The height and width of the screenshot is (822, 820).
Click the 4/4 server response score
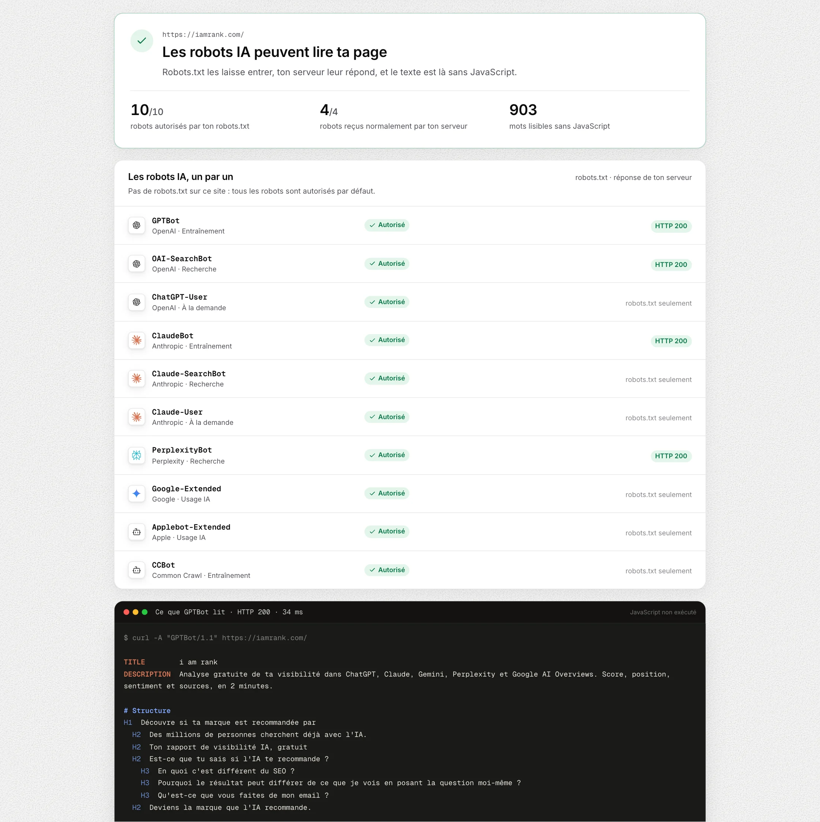coord(329,110)
